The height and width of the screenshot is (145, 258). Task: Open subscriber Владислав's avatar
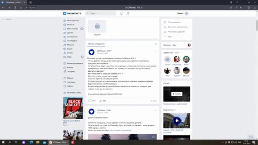point(177,59)
